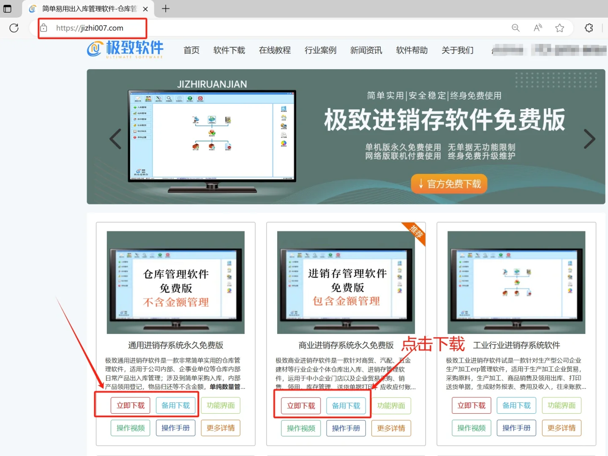Viewport: 608px width, 456px height.
Task: Select 首页 in the navigation bar
Action: pyautogui.click(x=191, y=50)
